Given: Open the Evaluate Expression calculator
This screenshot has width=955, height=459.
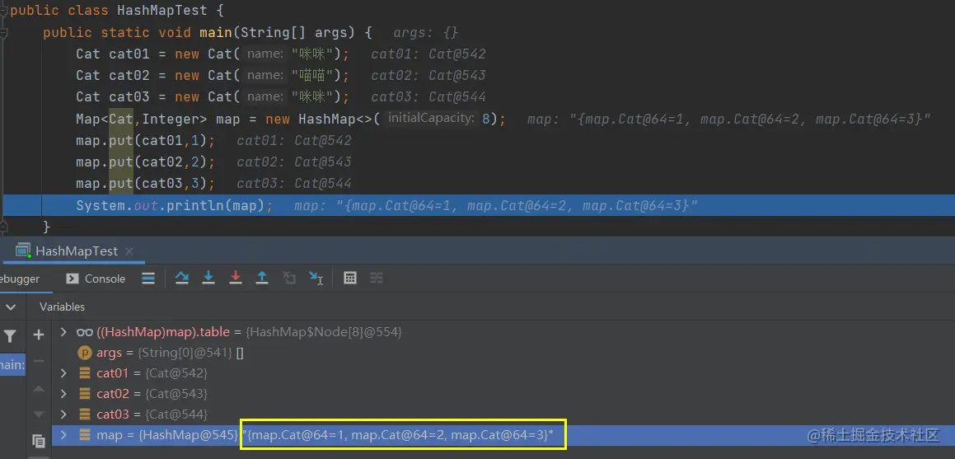Looking at the screenshot, I should click(x=349, y=279).
